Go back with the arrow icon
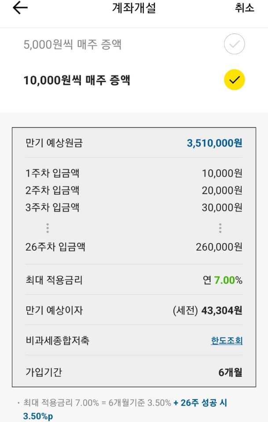The image size is (268, 422). pos(20,7)
